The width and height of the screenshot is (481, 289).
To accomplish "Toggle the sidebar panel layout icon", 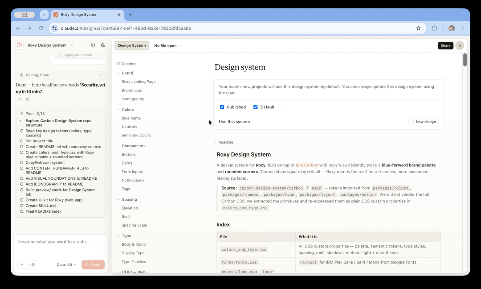I will point(93,45).
